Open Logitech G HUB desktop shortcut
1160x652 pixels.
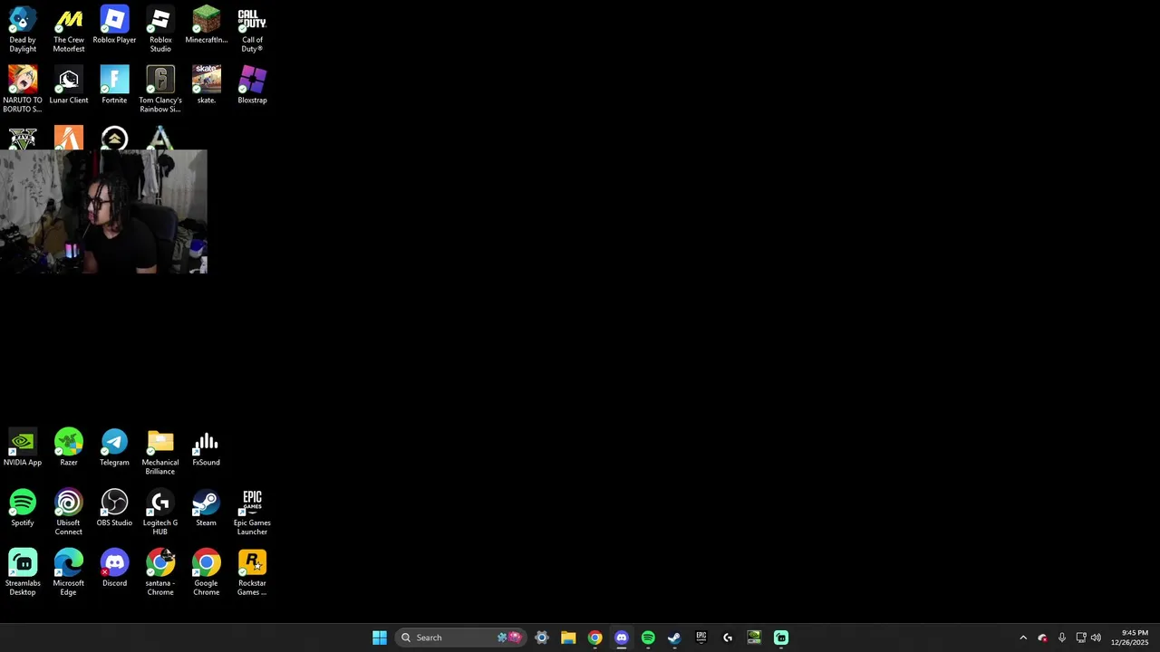pyautogui.click(x=160, y=512)
